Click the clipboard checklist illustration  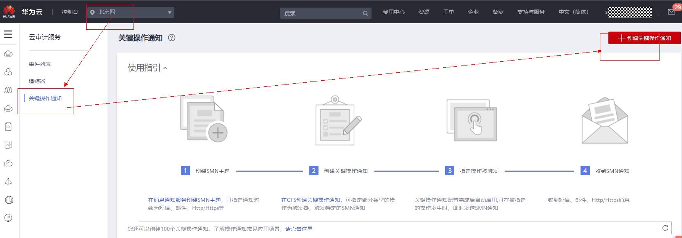point(338,120)
